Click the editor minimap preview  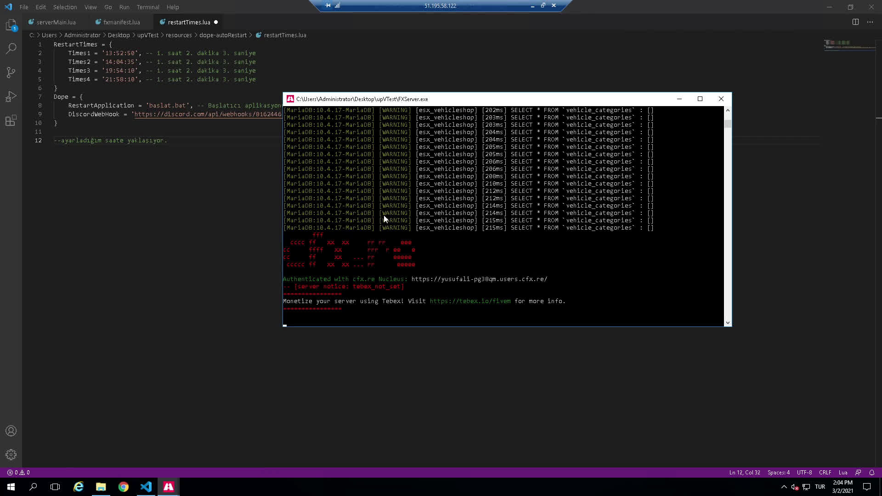coord(849,45)
